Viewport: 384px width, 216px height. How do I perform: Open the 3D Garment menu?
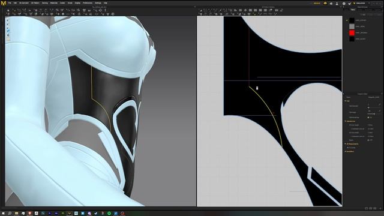[x=24, y=3]
